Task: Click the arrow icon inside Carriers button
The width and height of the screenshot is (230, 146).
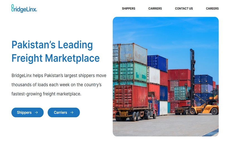Action: (72, 112)
